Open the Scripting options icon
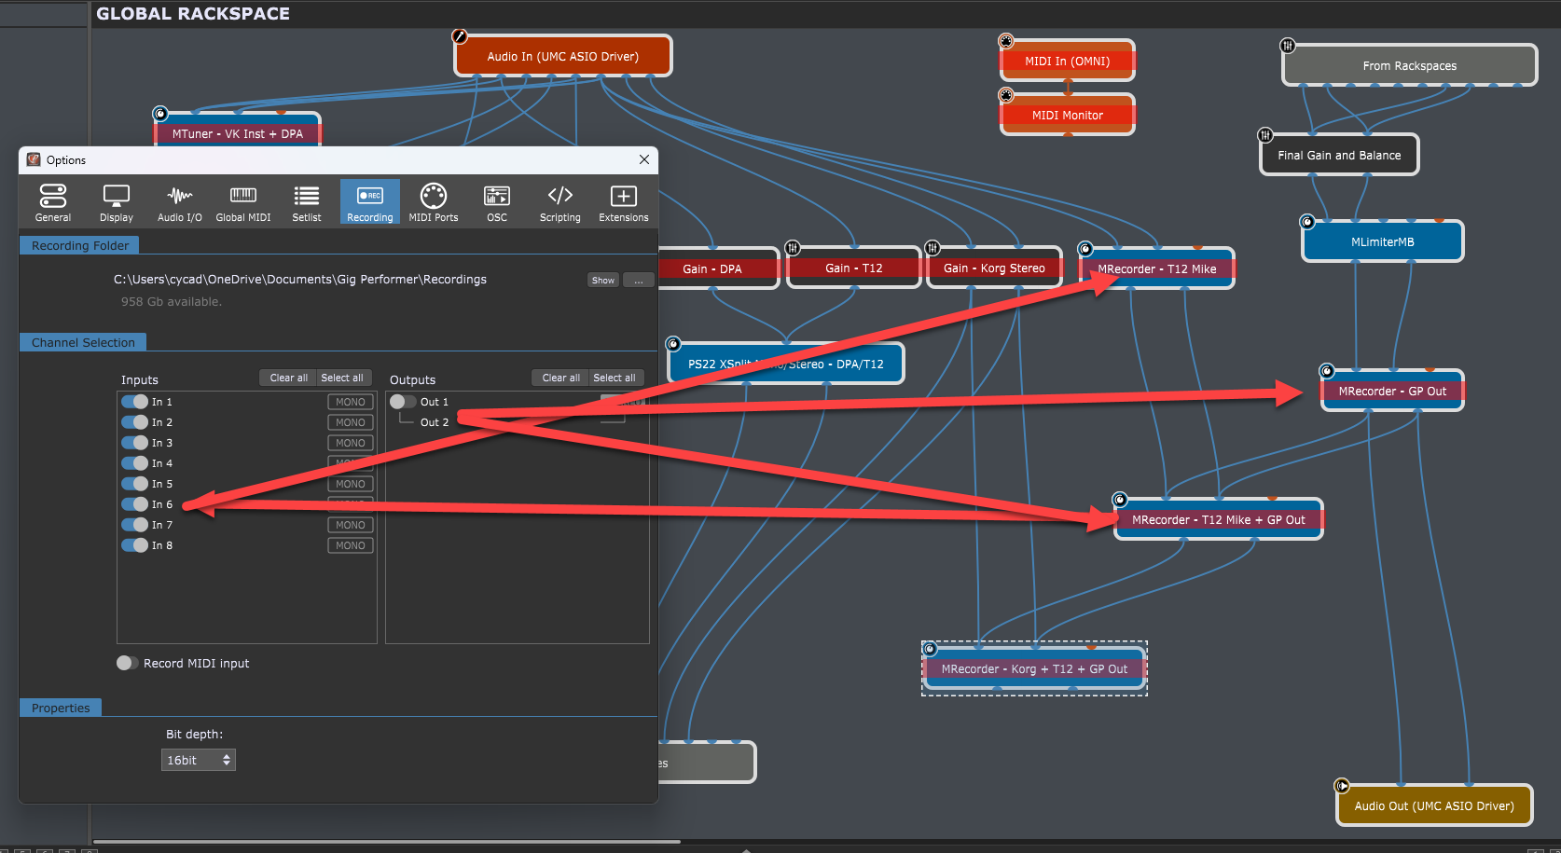The height and width of the screenshot is (853, 1561). coord(560,201)
